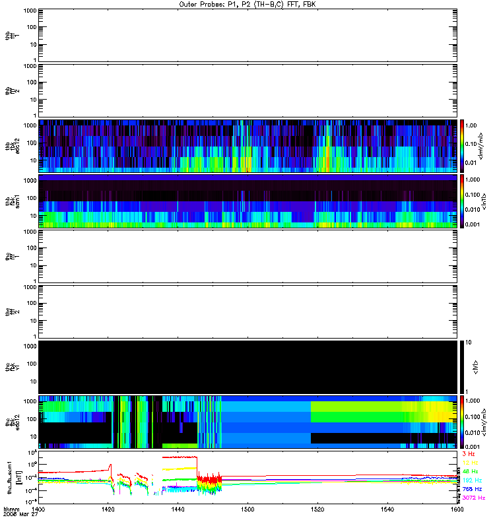The height and width of the screenshot is (528, 495).
Task: Click '10' atop the thc fbk v1 color bar
Action: tap(468, 343)
